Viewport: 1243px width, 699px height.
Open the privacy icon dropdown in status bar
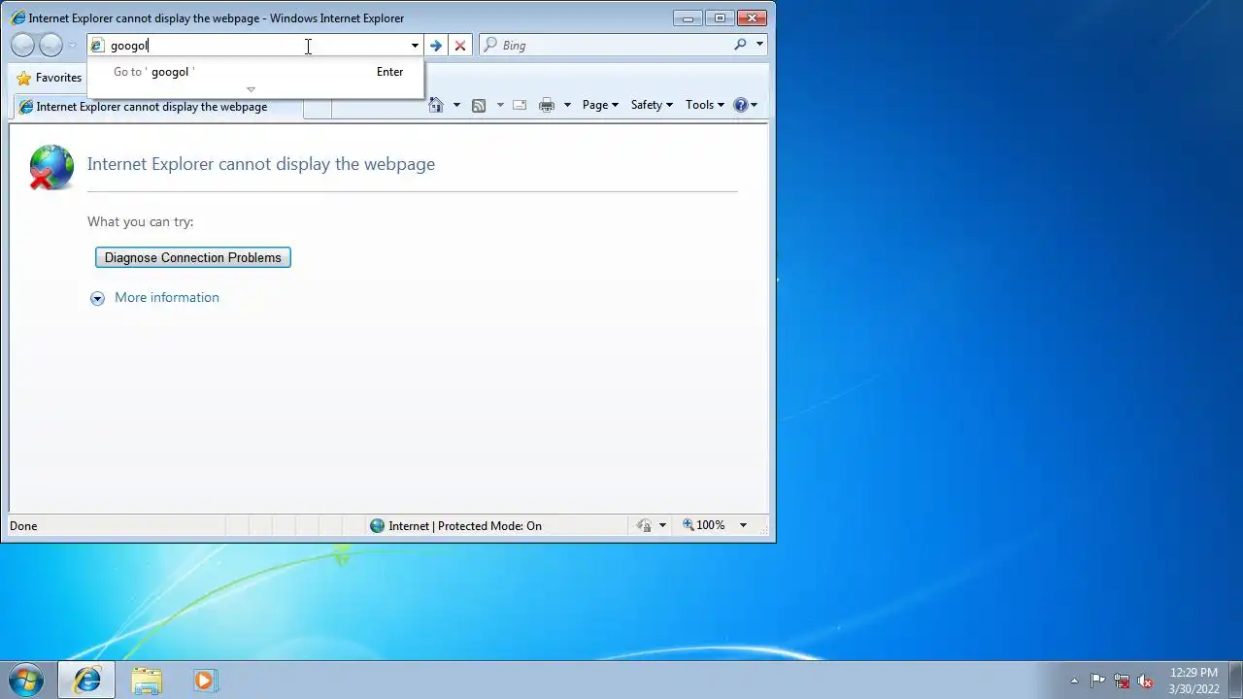[x=662, y=525]
